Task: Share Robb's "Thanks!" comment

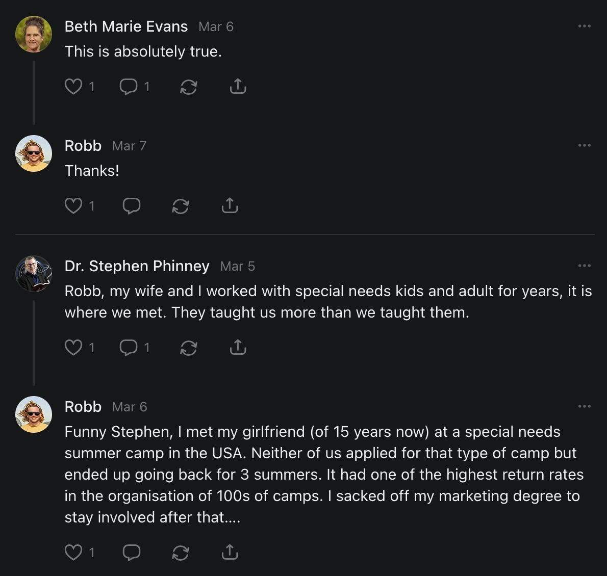Action: pyautogui.click(x=230, y=206)
